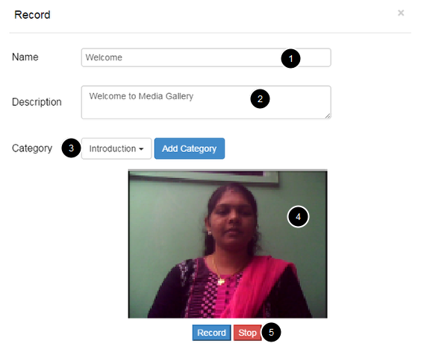The image size is (433, 349).
Task: Close the Record dialog with the X
Action: coord(401,13)
